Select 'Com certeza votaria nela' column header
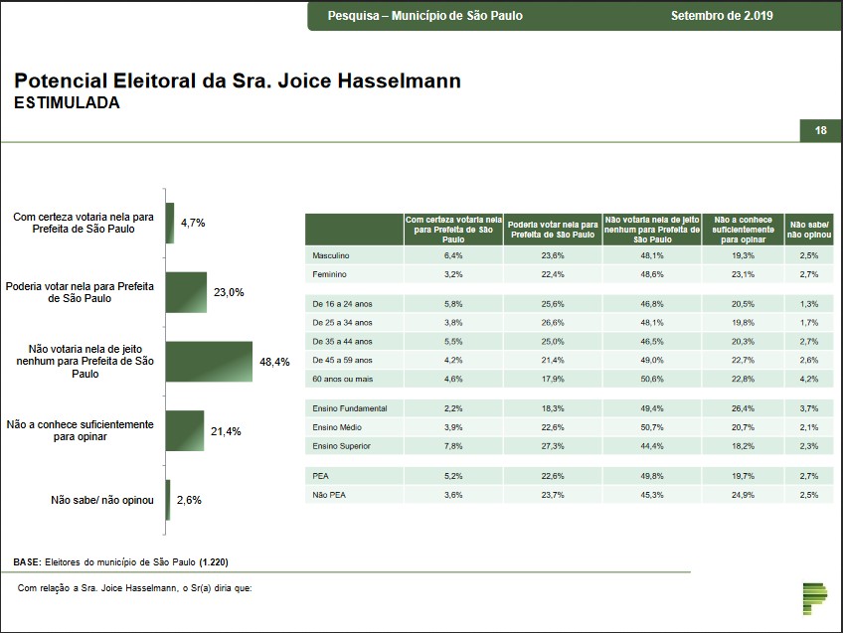 [x=452, y=229]
